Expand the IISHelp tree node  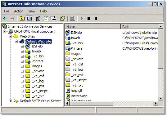coord(22,47)
